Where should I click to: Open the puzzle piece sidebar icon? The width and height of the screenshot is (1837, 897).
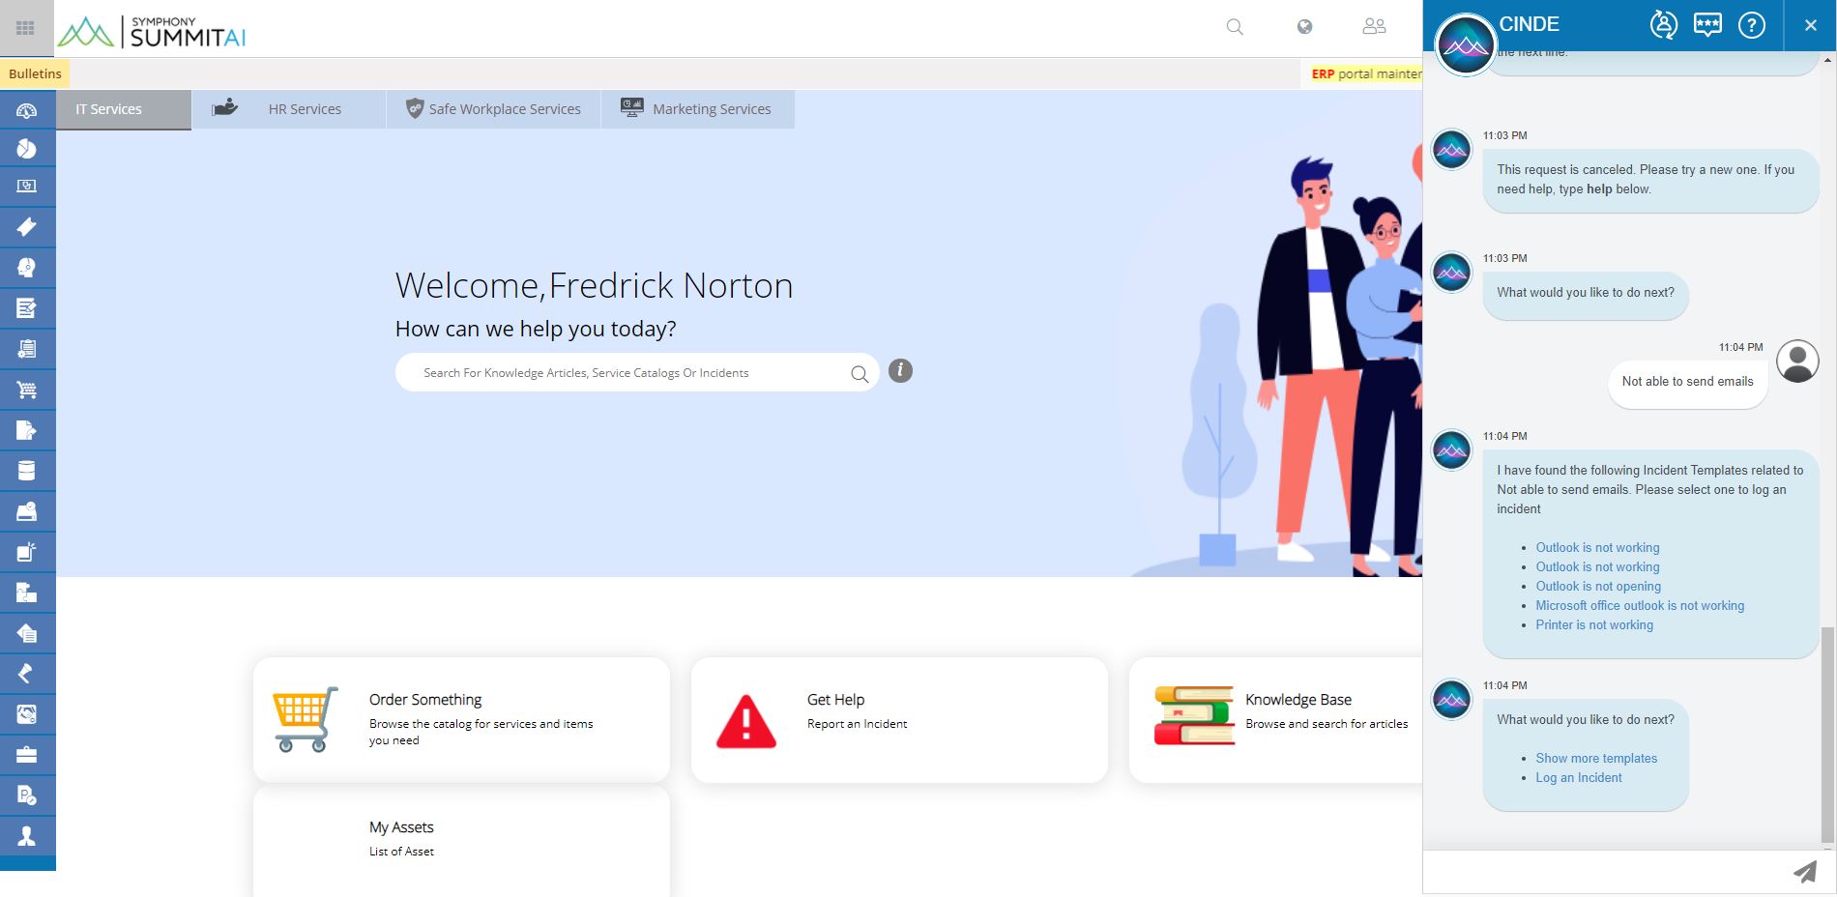(x=27, y=593)
